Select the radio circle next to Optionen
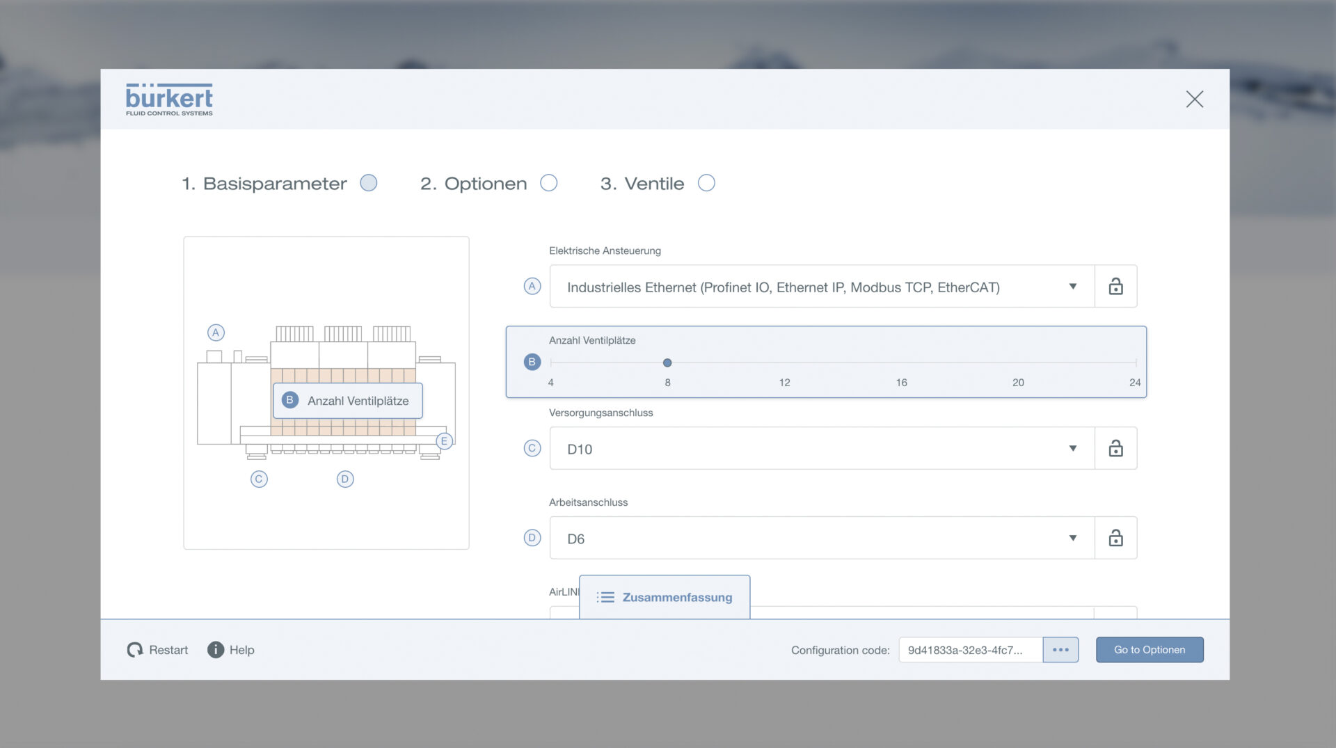The width and height of the screenshot is (1336, 748). coord(549,183)
